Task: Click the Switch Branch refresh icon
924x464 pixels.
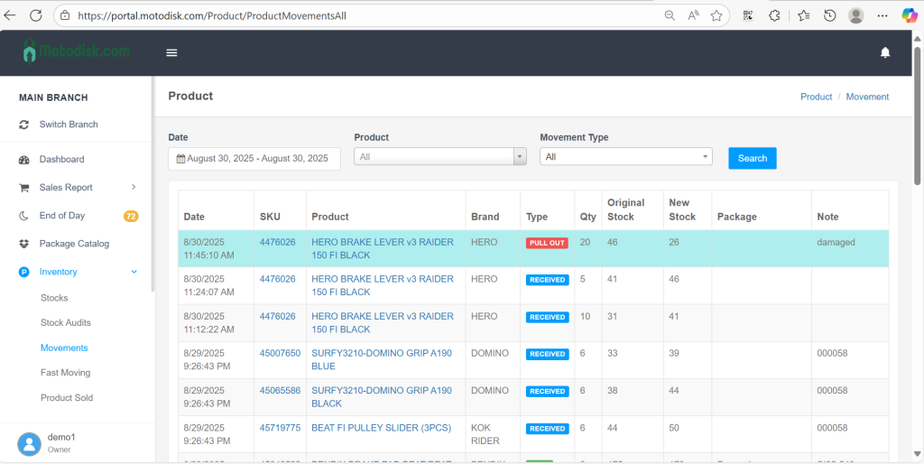Action: pyautogui.click(x=24, y=125)
